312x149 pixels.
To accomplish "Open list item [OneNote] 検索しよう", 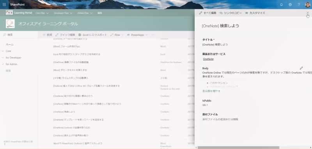I will point(64,112).
